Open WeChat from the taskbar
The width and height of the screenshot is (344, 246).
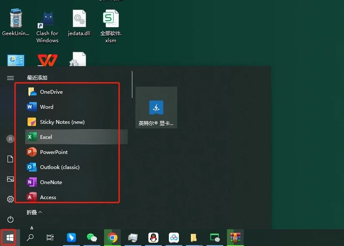92,238
